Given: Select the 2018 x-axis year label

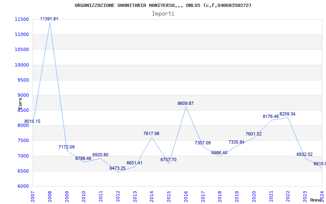Looking at the screenshot, I should pyautogui.click(x=220, y=196).
